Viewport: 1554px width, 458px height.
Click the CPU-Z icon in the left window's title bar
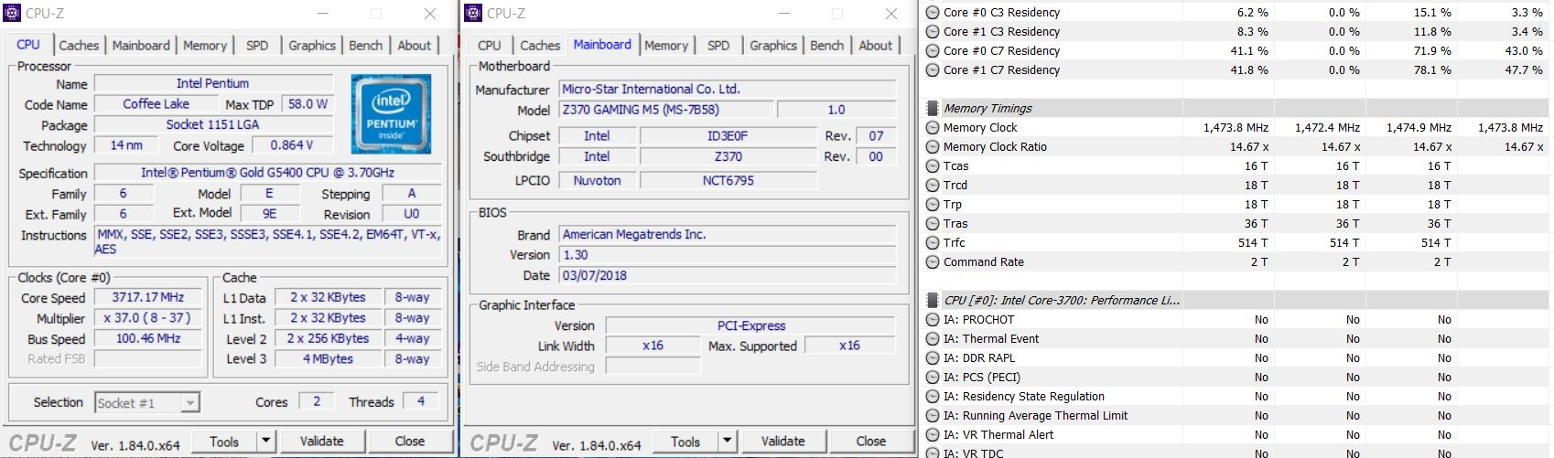12,13
